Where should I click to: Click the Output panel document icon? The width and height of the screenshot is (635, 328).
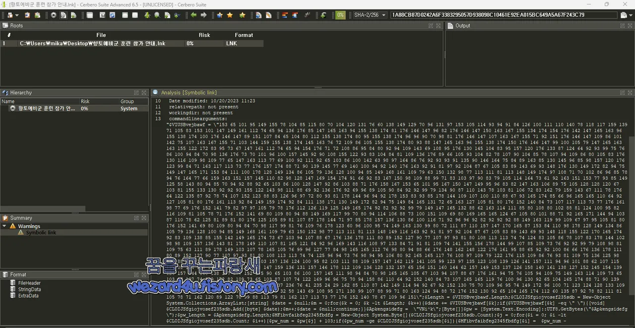pos(450,26)
